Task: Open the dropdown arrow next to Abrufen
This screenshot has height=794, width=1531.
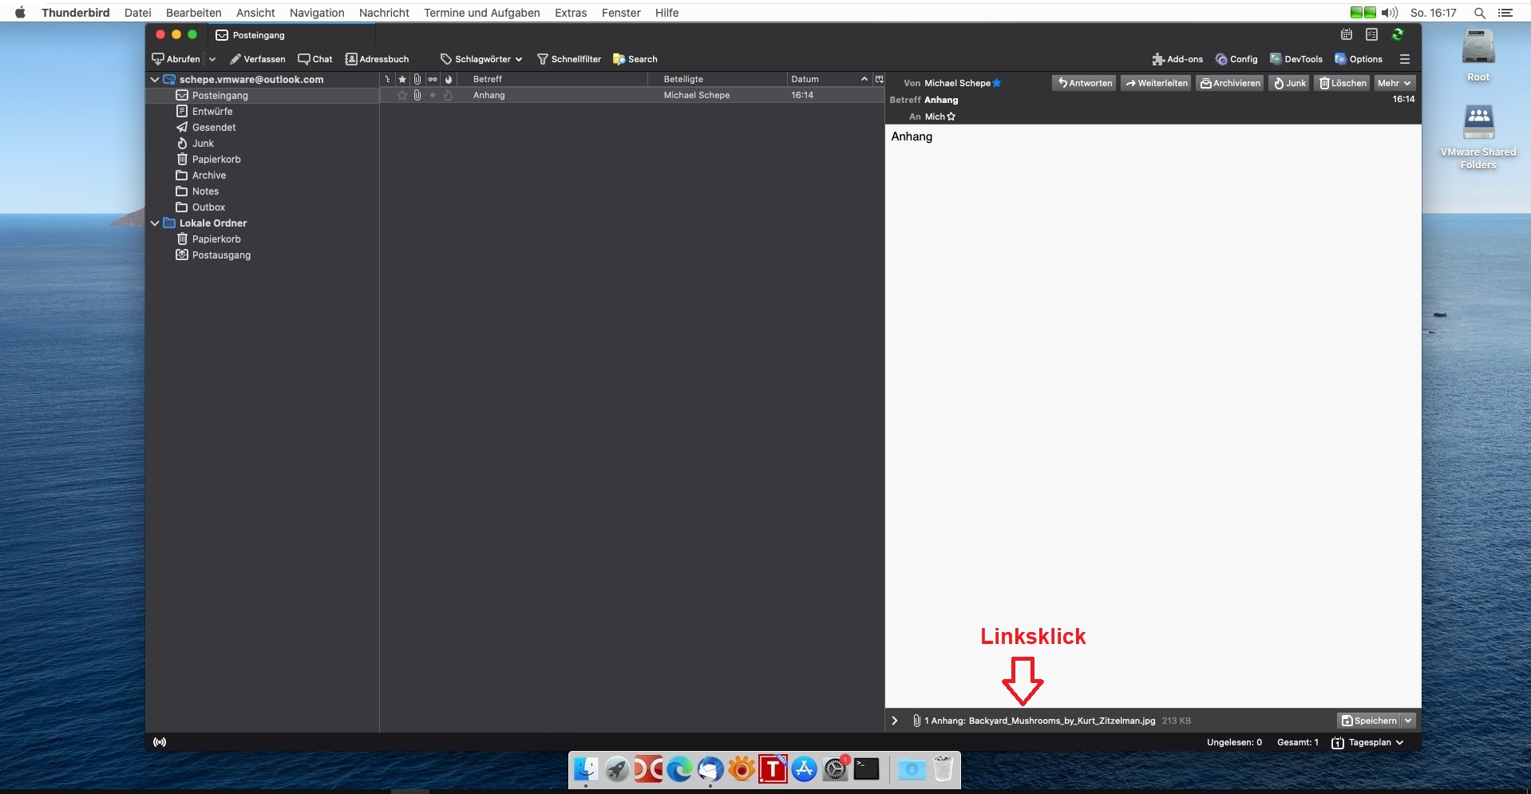Action: point(212,59)
